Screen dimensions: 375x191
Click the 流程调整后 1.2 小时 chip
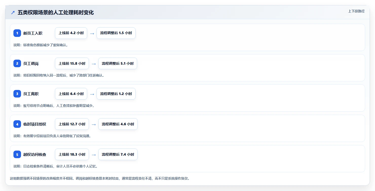(116, 94)
